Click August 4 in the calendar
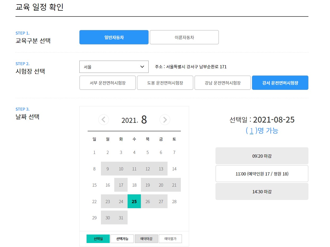 click(134, 152)
